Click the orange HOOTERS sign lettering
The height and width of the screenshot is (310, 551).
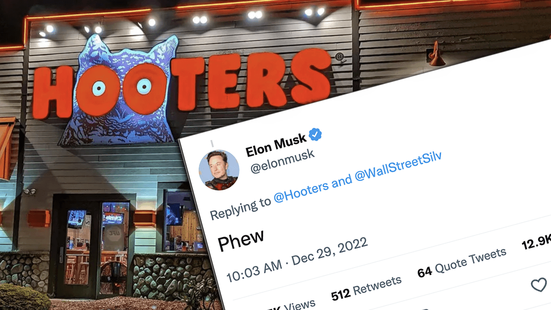(182, 85)
